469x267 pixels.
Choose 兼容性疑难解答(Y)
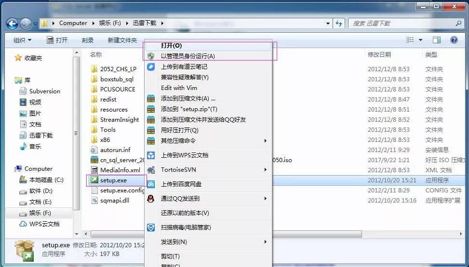208,77
